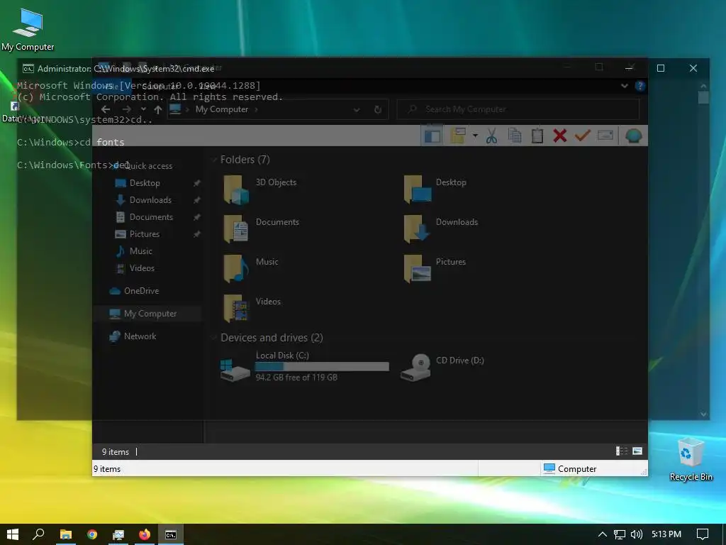This screenshot has width=726, height=545.
Task: Select Music in navigation sidebar
Action: [141, 251]
